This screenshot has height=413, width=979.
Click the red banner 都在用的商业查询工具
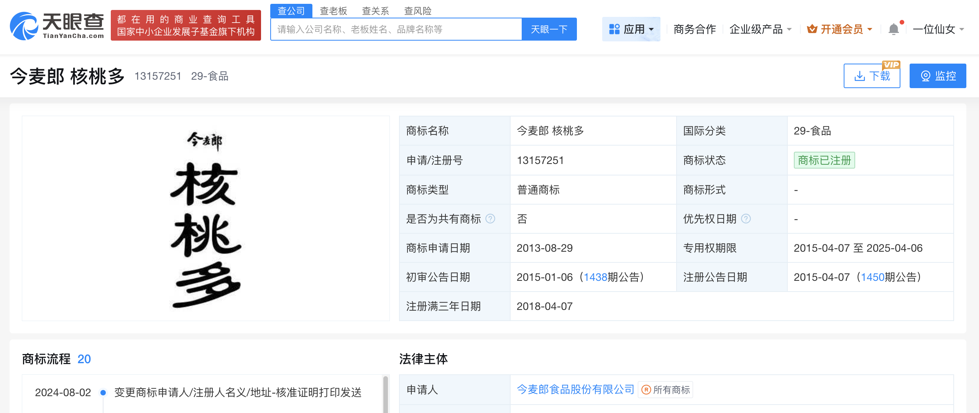186,25
